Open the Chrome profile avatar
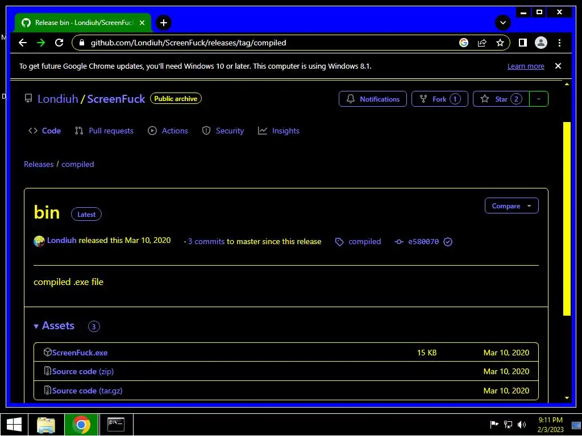The height and width of the screenshot is (436, 582). (x=541, y=43)
